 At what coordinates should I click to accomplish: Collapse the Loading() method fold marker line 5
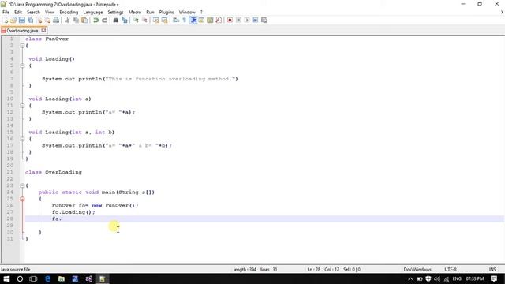pyautogui.click(x=22, y=65)
